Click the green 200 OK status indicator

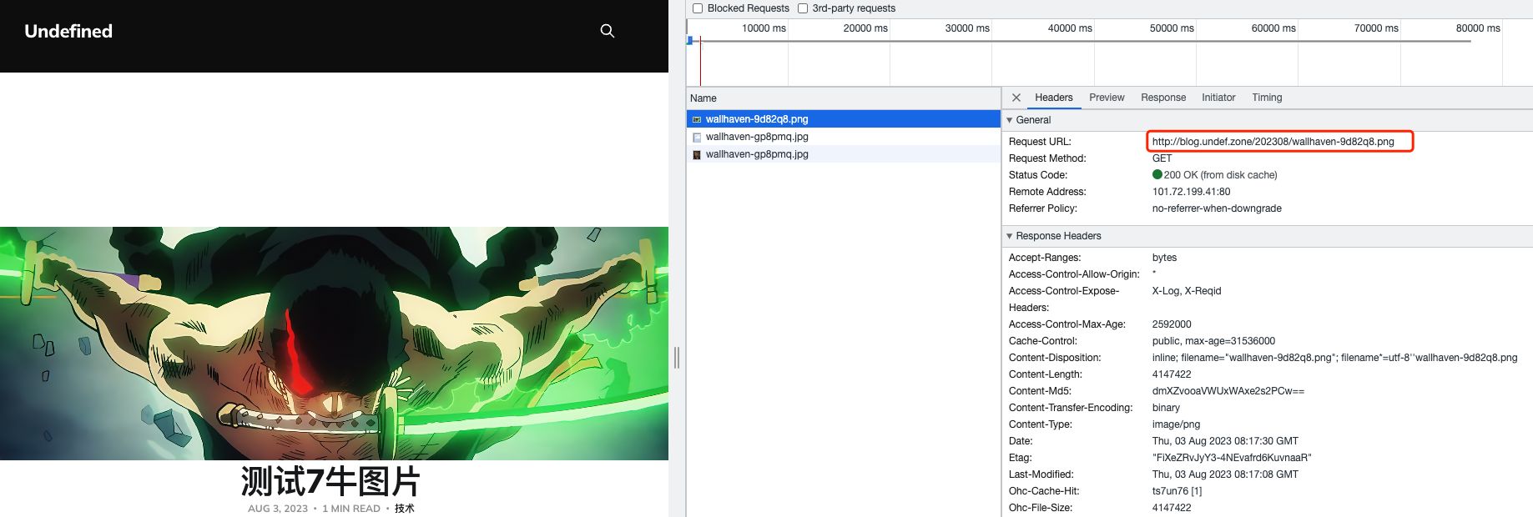tap(1157, 175)
